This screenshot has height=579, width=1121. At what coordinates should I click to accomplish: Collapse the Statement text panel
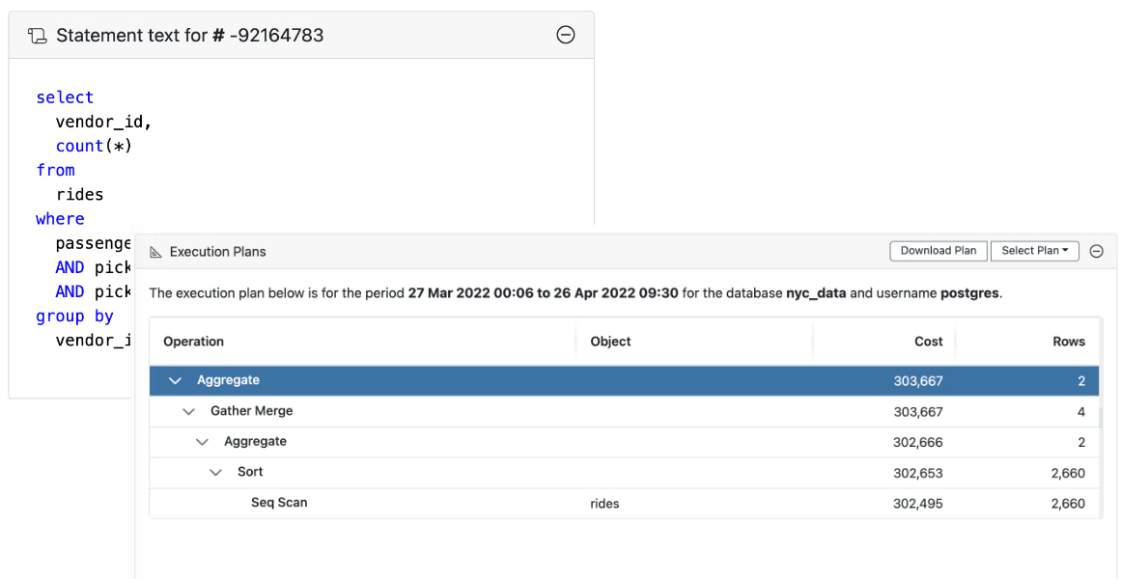point(566,35)
